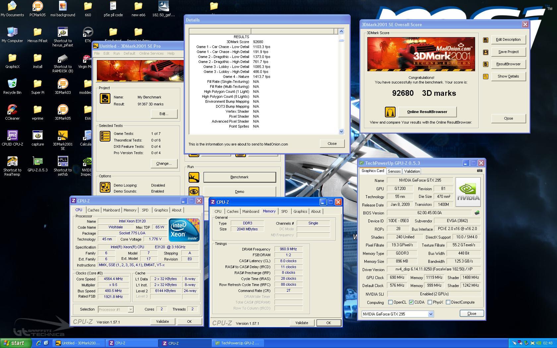557x348 pixels.
Task: Click Change... in Selected Tests
Action: click(x=164, y=164)
